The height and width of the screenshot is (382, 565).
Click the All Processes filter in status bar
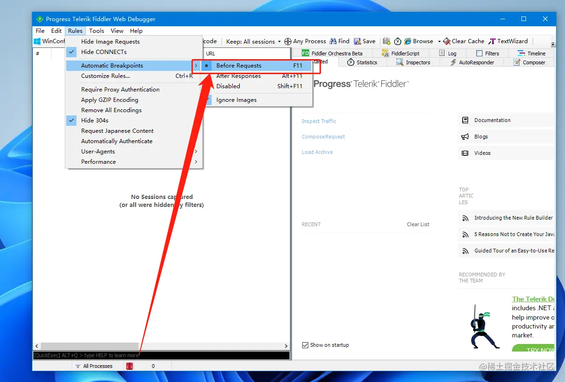[x=94, y=366]
